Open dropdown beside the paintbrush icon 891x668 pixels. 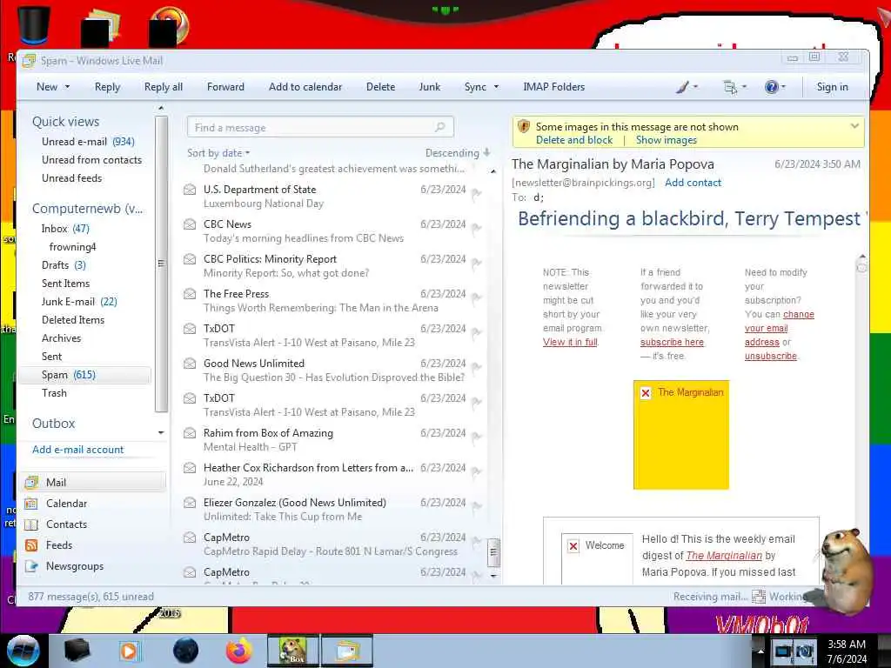click(695, 87)
